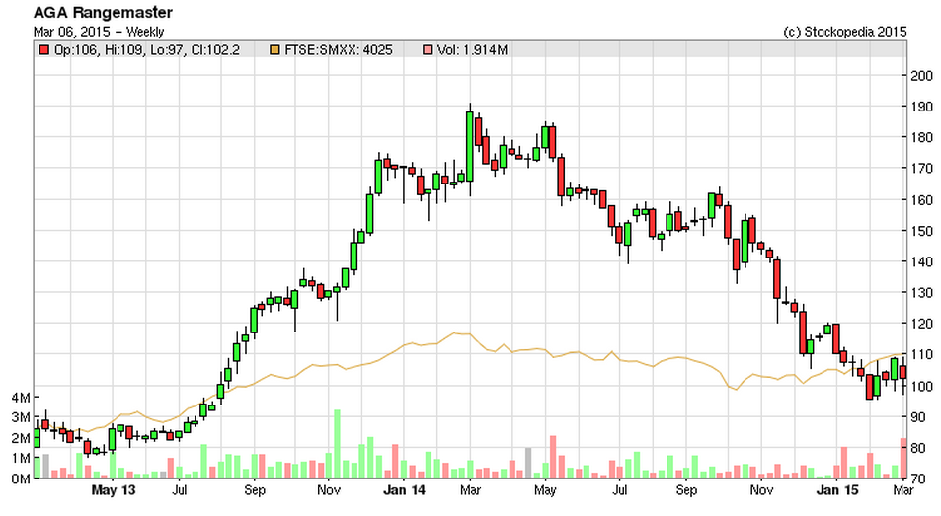Image resolution: width=941 pixels, height=516 pixels.
Task: Click the 2M volume axis label
Action: tap(21, 438)
